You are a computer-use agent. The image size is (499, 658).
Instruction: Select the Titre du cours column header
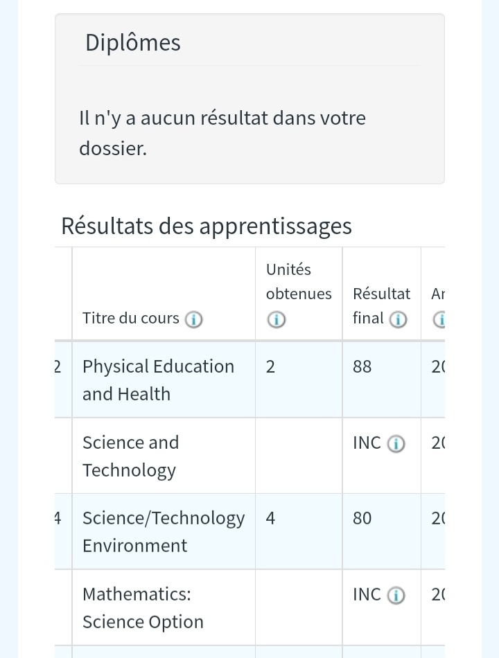coord(131,319)
